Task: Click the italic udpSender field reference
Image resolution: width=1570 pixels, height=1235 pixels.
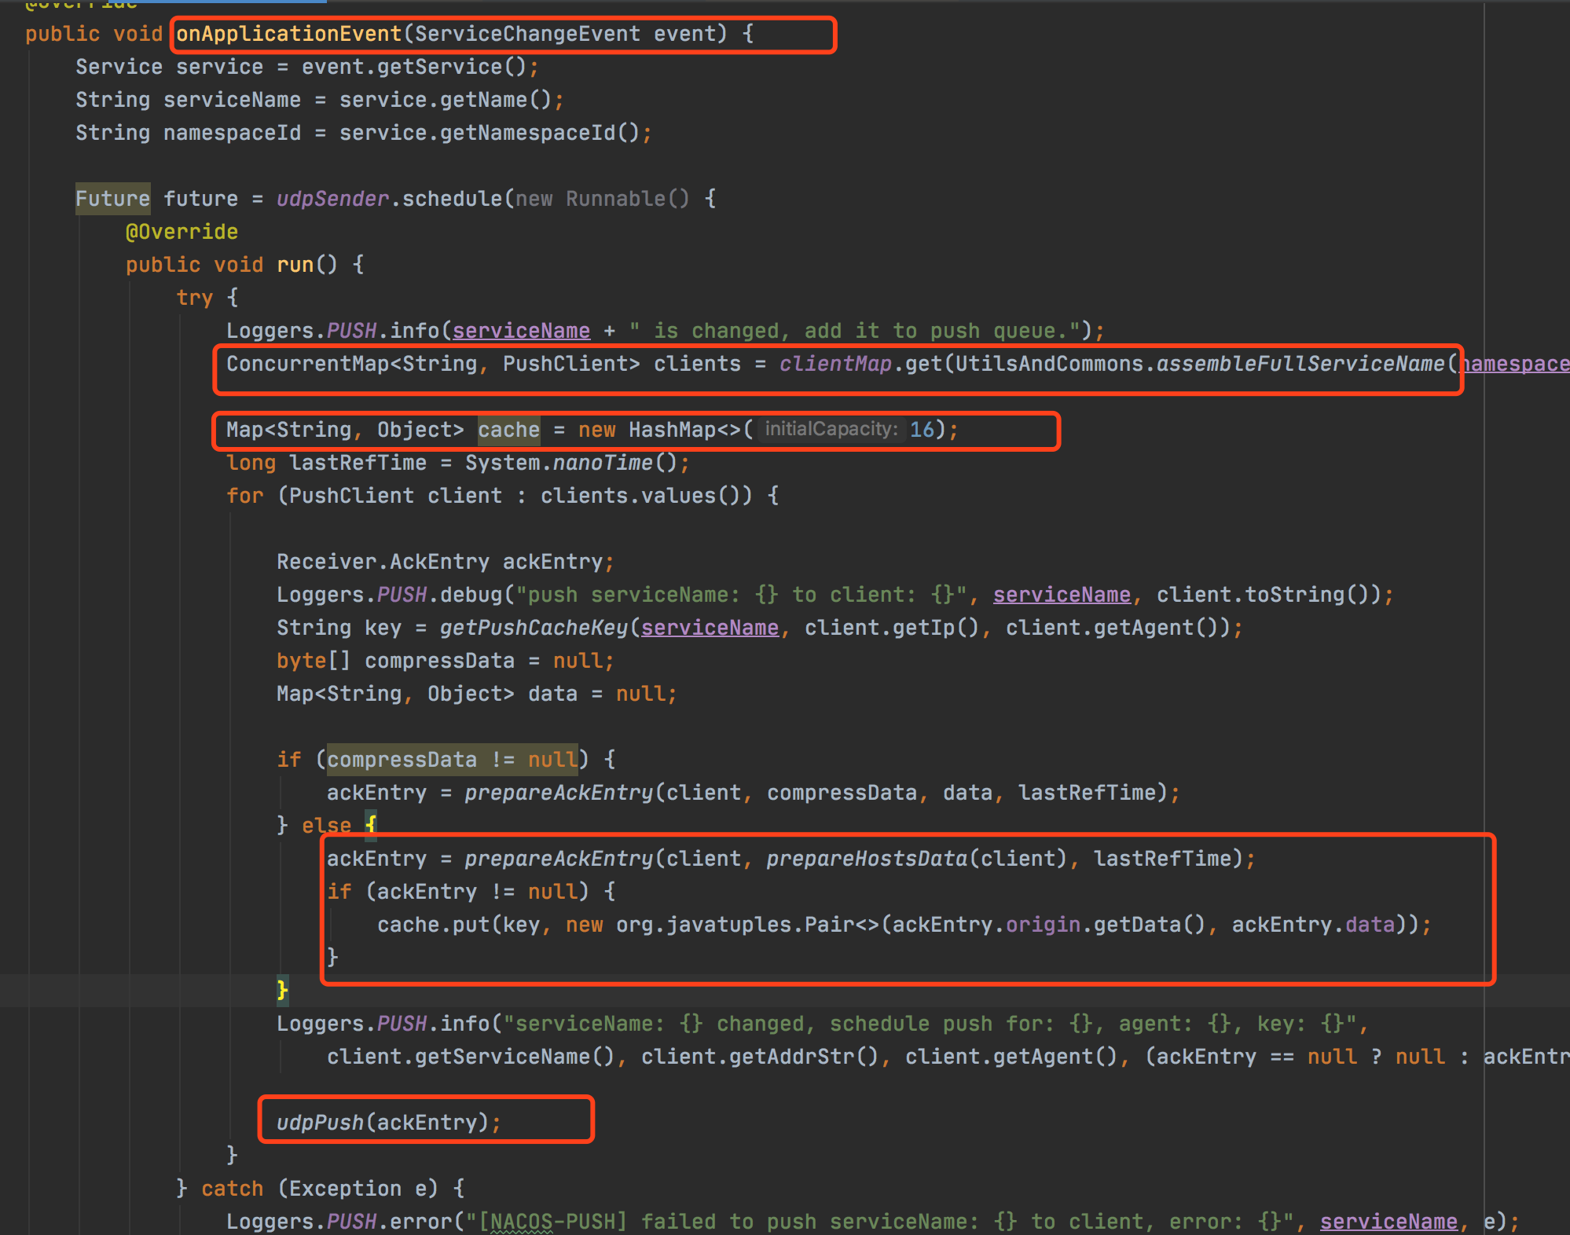Action: click(332, 199)
